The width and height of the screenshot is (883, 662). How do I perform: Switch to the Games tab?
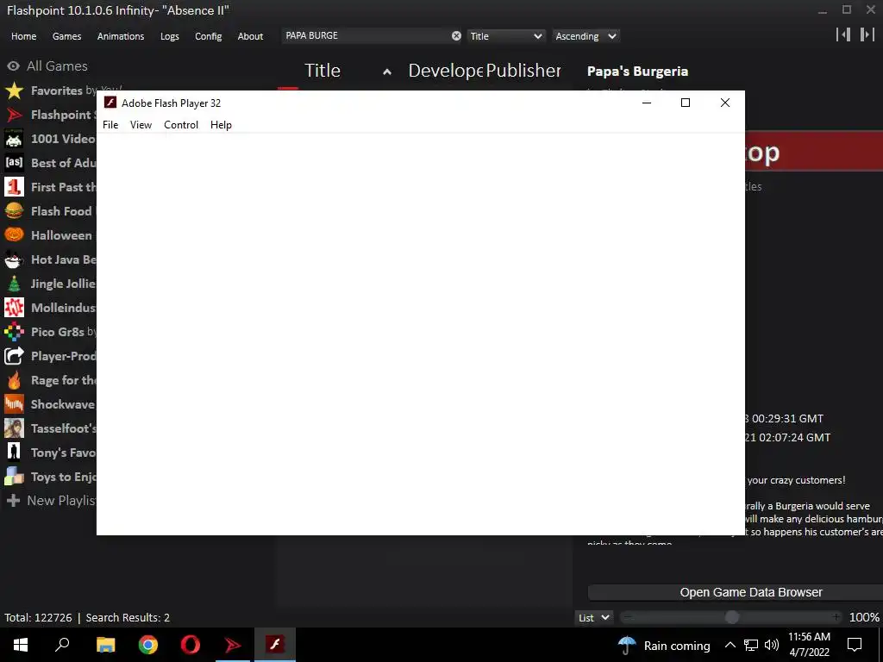coord(66,36)
